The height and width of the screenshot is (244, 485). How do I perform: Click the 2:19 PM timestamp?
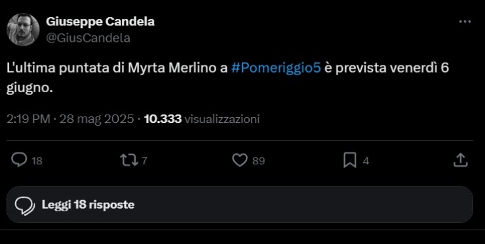[x=28, y=119]
